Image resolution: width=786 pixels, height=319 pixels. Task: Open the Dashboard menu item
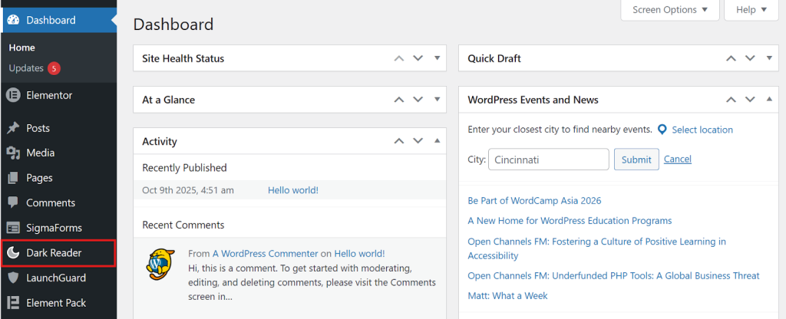[x=58, y=20]
